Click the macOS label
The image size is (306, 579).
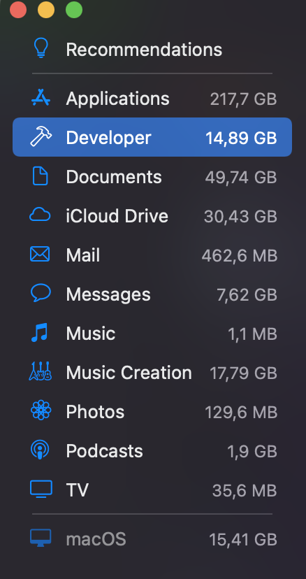coord(96,539)
